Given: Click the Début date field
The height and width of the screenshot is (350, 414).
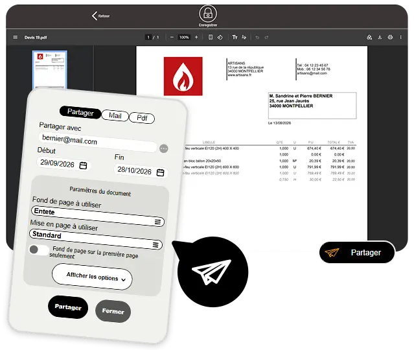Looking at the screenshot, I should pyautogui.click(x=63, y=164).
